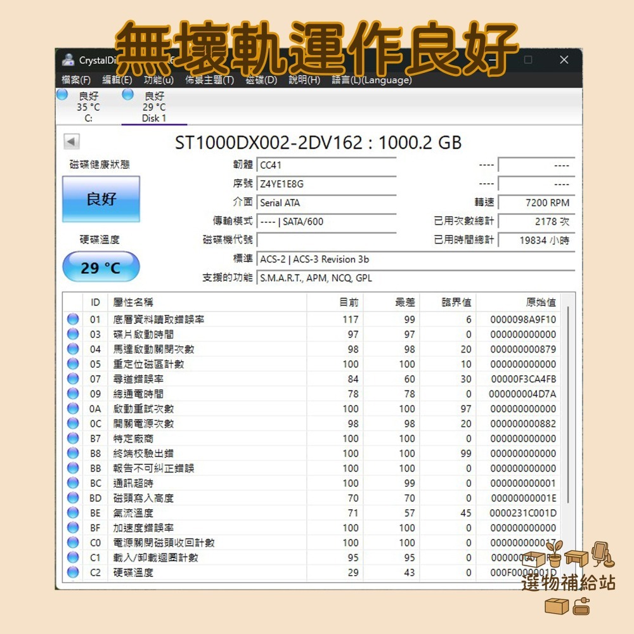The width and height of the screenshot is (634, 634).
Task: Click the 目前 column header
Action: (335, 302)
